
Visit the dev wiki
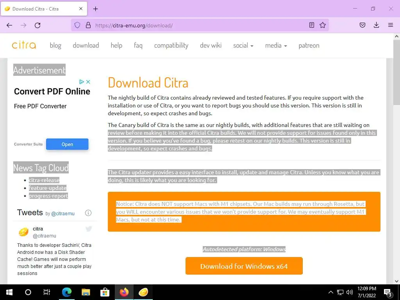point(211,45)
